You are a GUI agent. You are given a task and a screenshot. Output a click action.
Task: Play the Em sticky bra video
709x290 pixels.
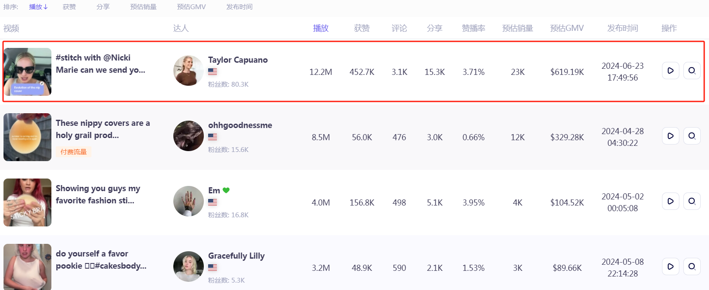point(670,201)
